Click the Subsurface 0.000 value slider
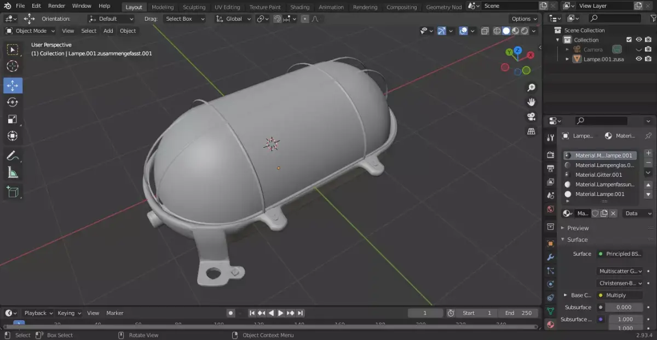Viewport: 657px width, 340px height. 624,307
